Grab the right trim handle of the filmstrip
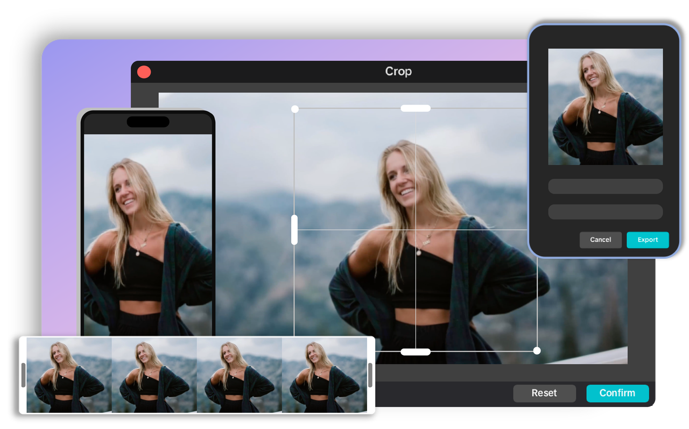The image size is (689, 429). click(370, 375)
